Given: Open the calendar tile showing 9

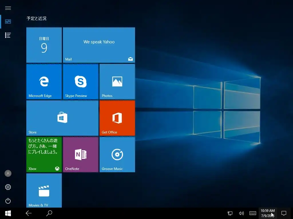Looking at the screenshot, I should click(44, 45).
